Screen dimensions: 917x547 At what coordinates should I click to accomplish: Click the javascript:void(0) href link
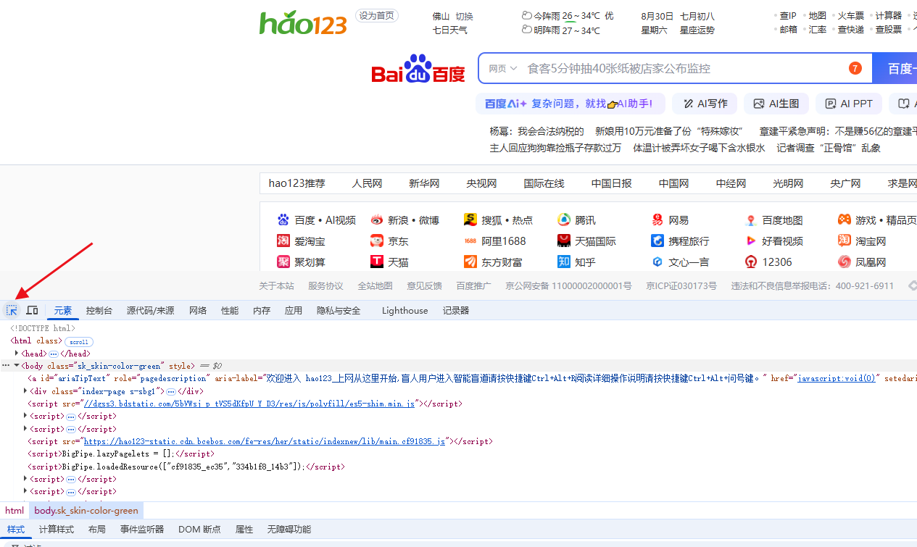837,378
